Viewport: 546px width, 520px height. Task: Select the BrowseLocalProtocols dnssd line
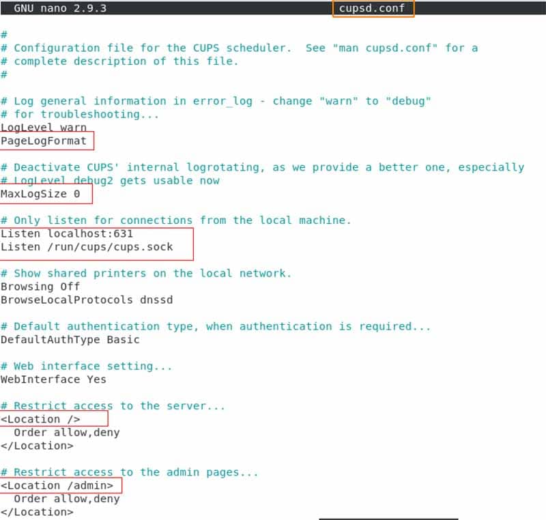pos(87,300)
